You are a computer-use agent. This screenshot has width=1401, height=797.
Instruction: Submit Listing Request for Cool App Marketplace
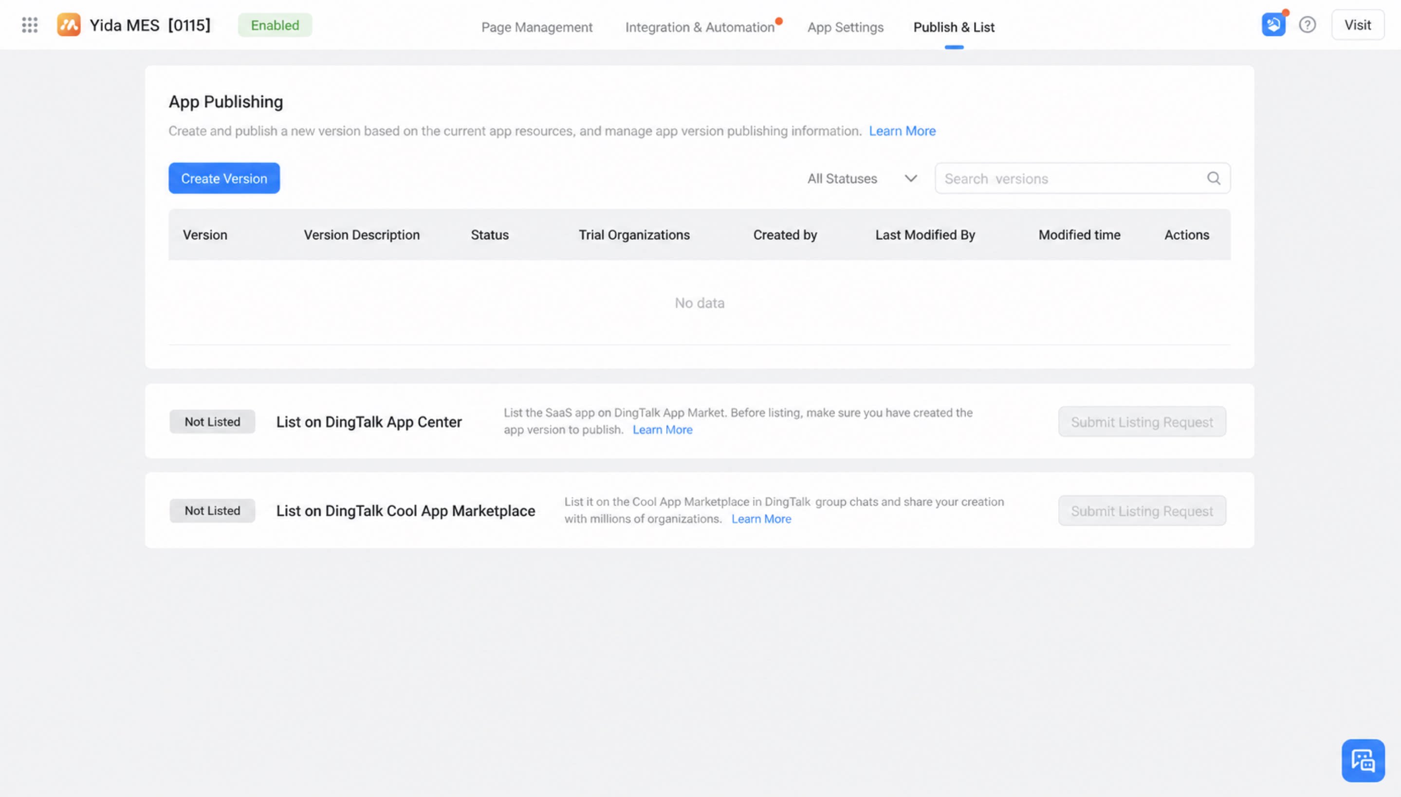[1142, 511]
